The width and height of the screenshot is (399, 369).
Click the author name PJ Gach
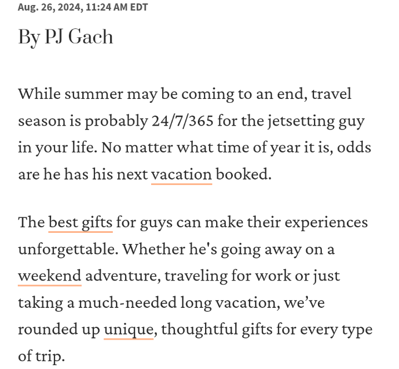click(x=79, y=37)
